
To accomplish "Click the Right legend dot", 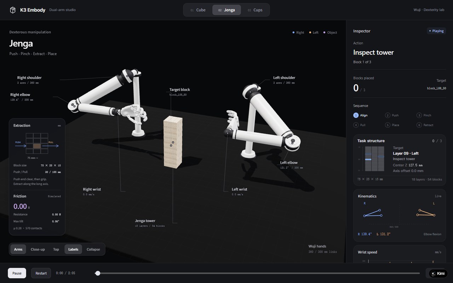I will [293, 33].
